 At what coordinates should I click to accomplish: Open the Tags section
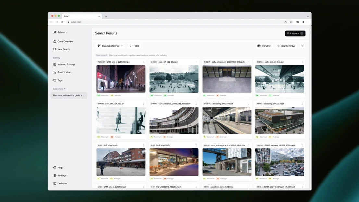[60, 80]
